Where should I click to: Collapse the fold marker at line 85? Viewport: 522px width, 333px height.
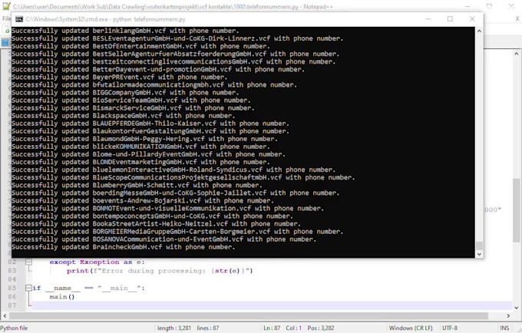28,288
